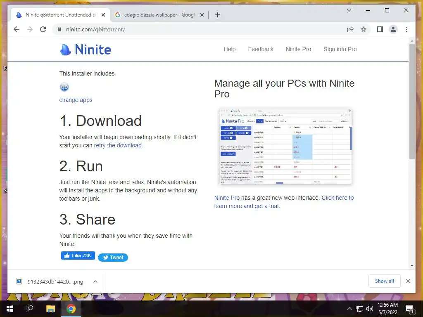Open the Help page

(x=230, y=50)
